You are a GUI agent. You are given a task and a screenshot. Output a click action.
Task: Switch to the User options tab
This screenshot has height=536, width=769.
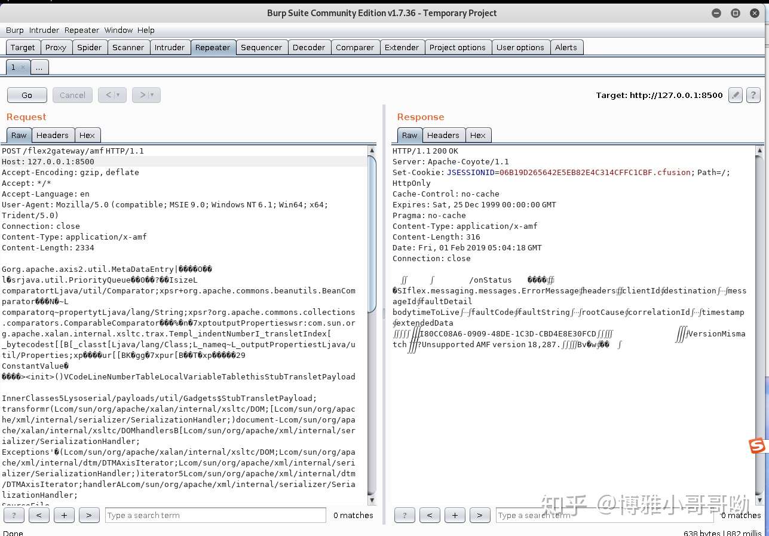pyautogui.click(x=520, y=47)
